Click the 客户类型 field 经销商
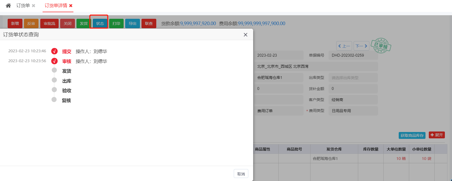This screenshot has width=452, height=181. pyautogui.click(x=353, y=100)
